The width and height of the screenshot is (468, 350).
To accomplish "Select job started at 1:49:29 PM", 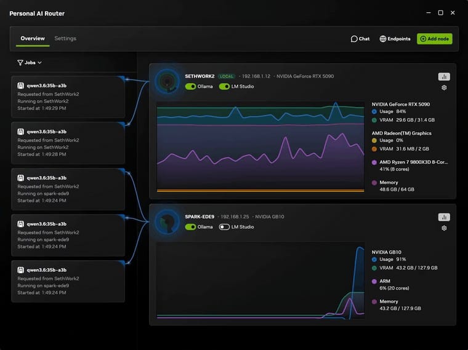I will coord(68,97).
